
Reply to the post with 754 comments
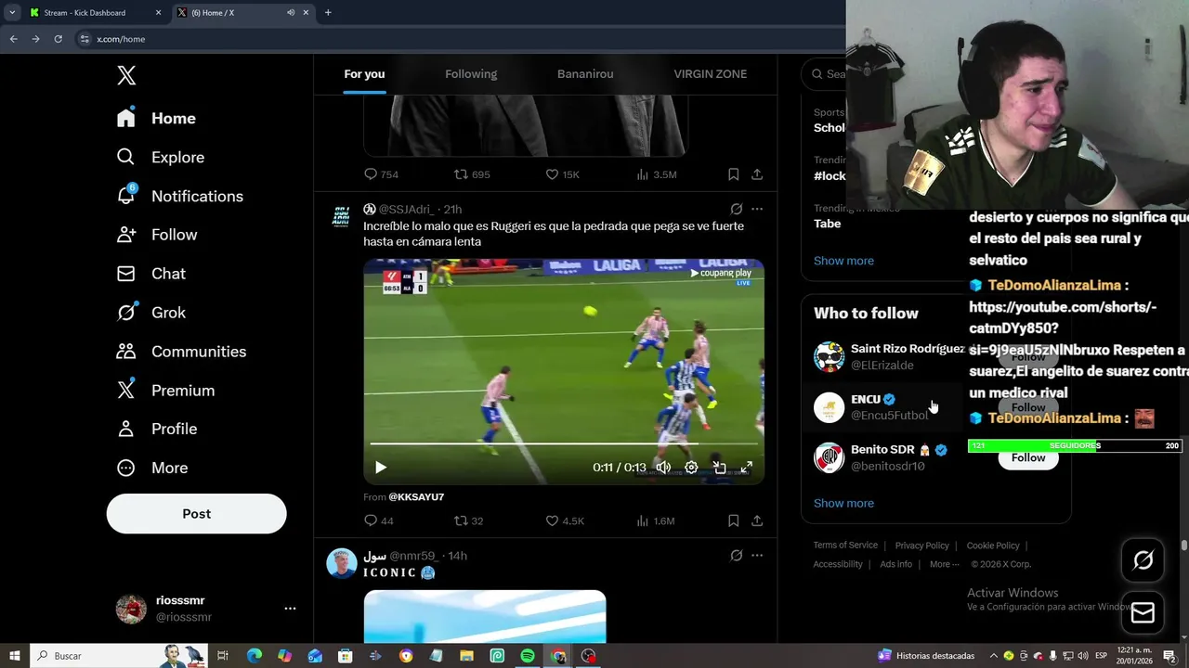(381, 174)
